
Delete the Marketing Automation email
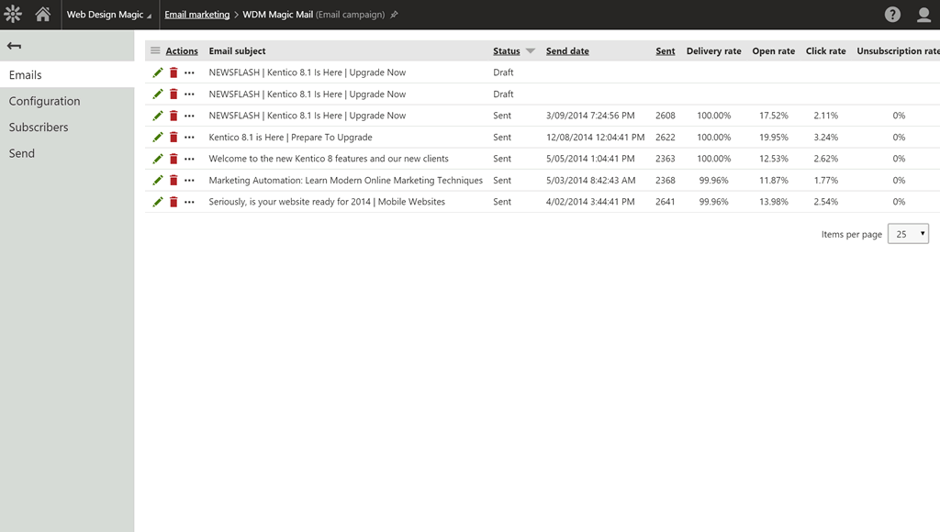coord(173,181)
